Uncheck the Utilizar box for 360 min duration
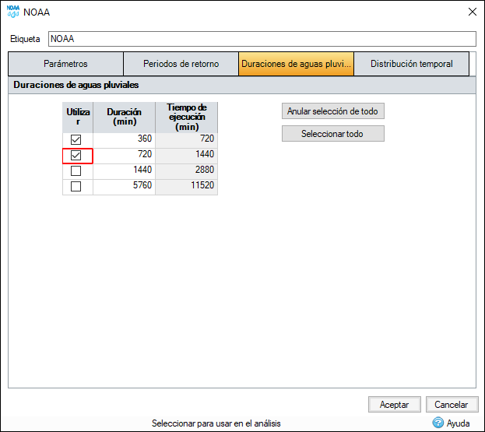 [76, 140]
